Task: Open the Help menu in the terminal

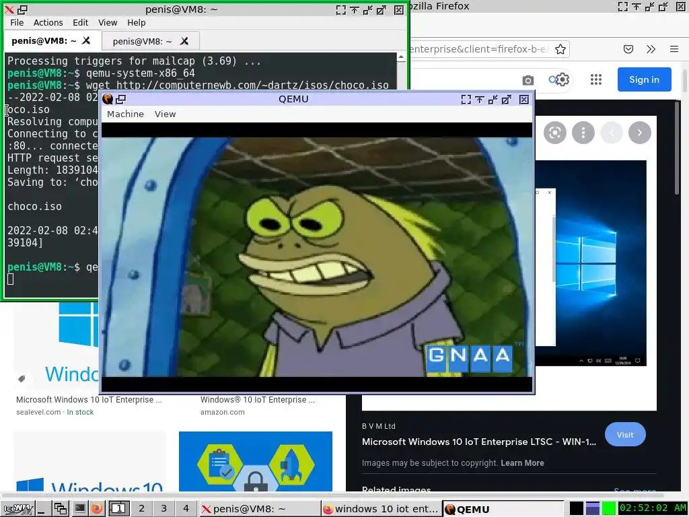Action: [136, 22]
